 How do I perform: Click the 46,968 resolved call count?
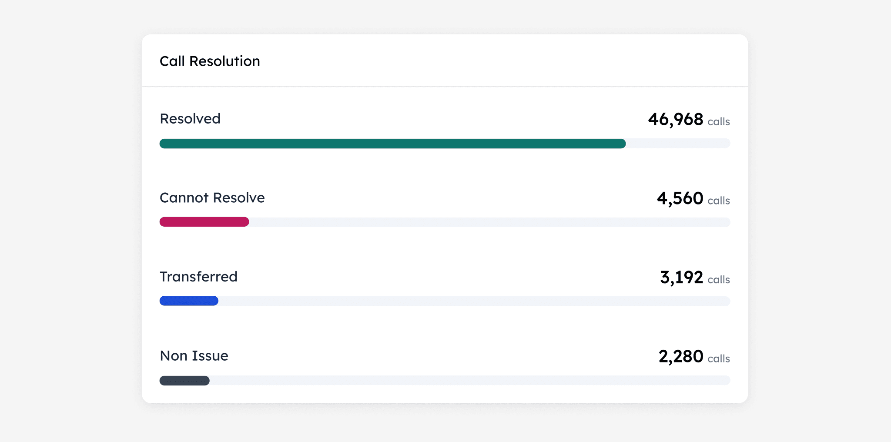coord(675,120)
